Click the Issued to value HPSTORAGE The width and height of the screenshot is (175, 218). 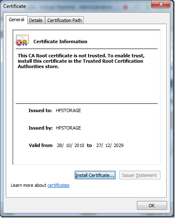coord(68,110)
